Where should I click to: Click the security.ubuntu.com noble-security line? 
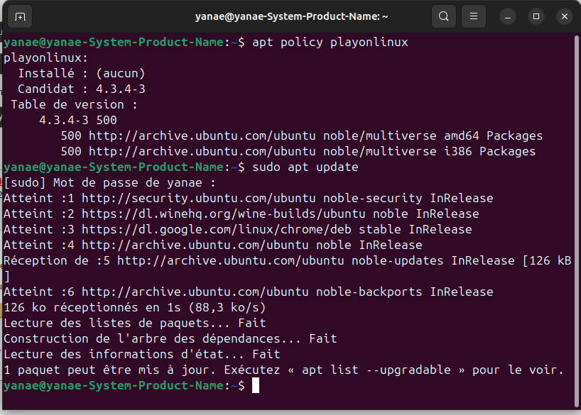(249, 198)
